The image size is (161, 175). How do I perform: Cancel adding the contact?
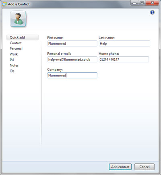click(144, 167)
